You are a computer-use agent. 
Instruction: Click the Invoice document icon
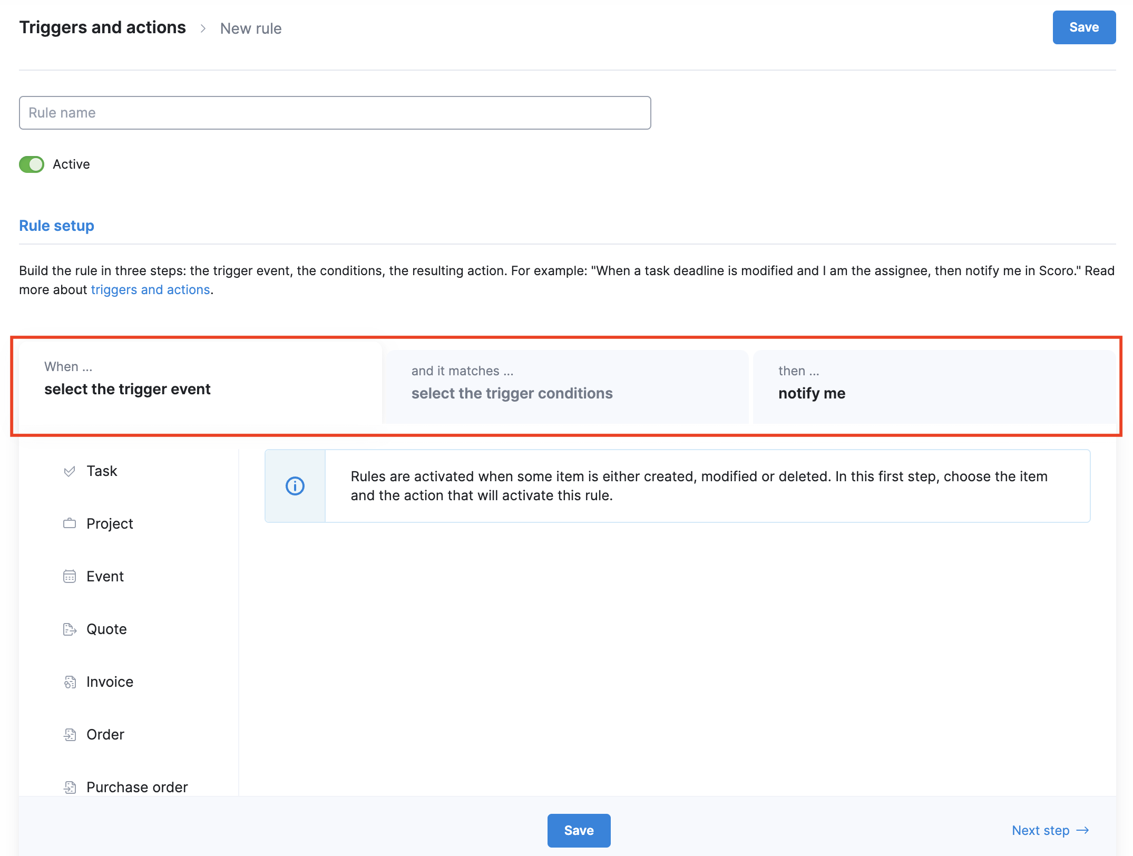(70, 682)
